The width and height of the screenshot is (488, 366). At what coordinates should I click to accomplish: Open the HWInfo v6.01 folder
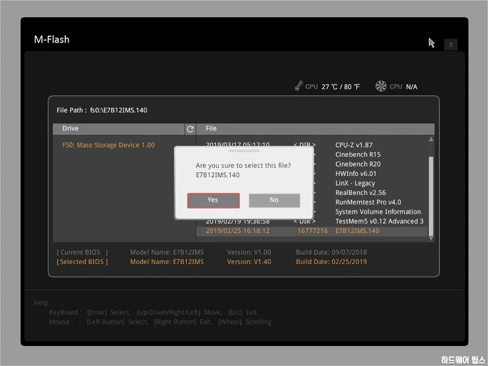point(356,173)
